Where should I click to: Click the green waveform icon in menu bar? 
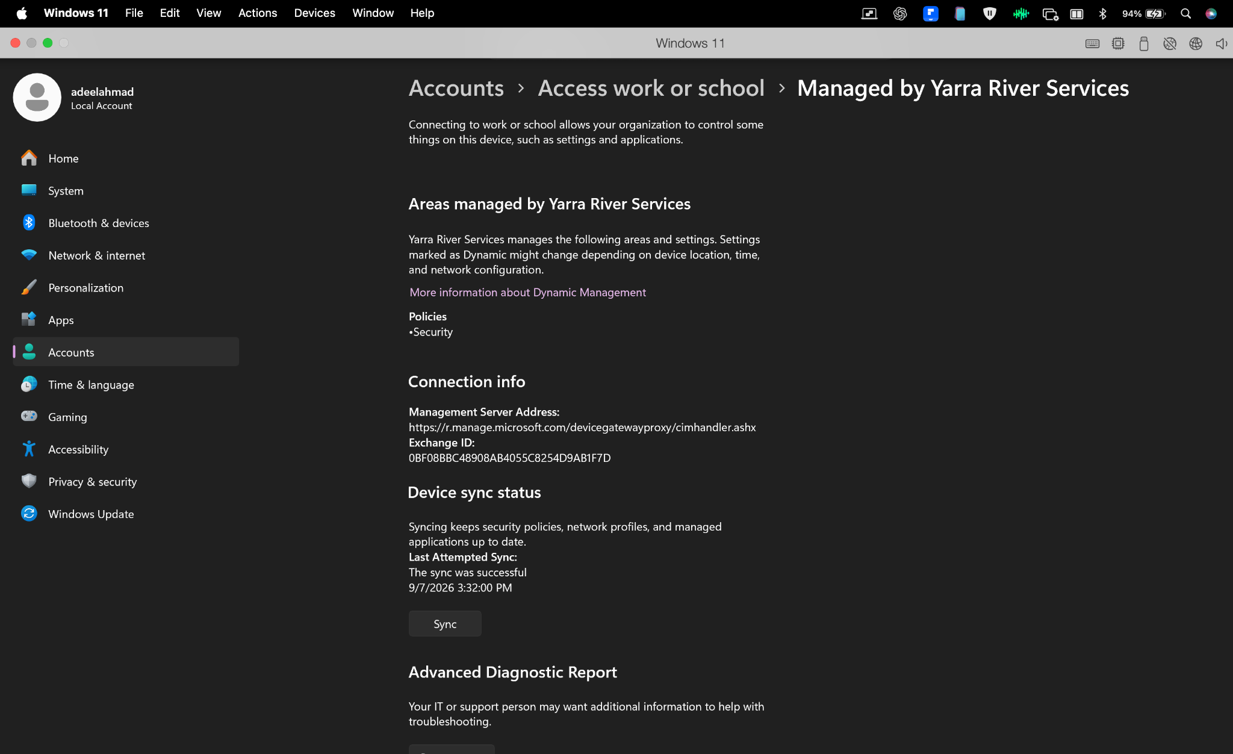click(1020, 13)
